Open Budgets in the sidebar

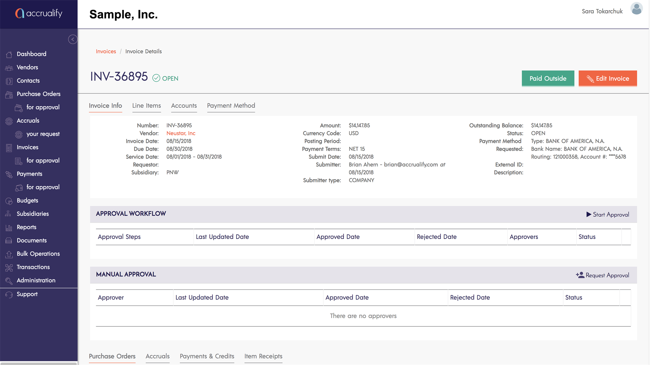(27, 200)
